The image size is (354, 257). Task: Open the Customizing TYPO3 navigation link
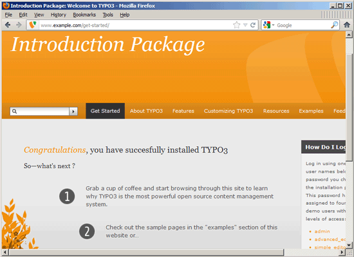coord(228,111)
